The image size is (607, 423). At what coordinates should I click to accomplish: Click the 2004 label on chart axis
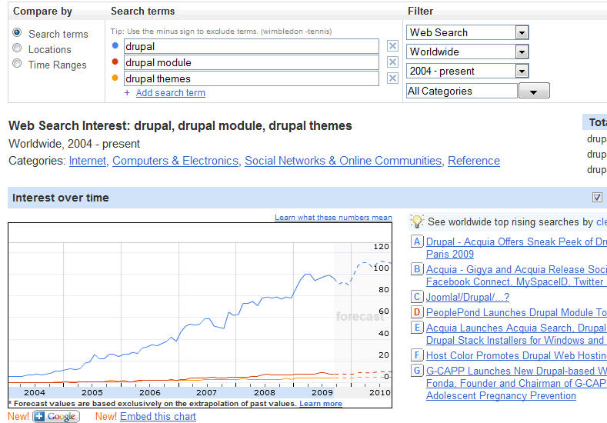click(x=35, y=392)
